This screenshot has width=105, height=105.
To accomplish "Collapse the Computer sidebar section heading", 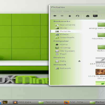I will [61, 41].
